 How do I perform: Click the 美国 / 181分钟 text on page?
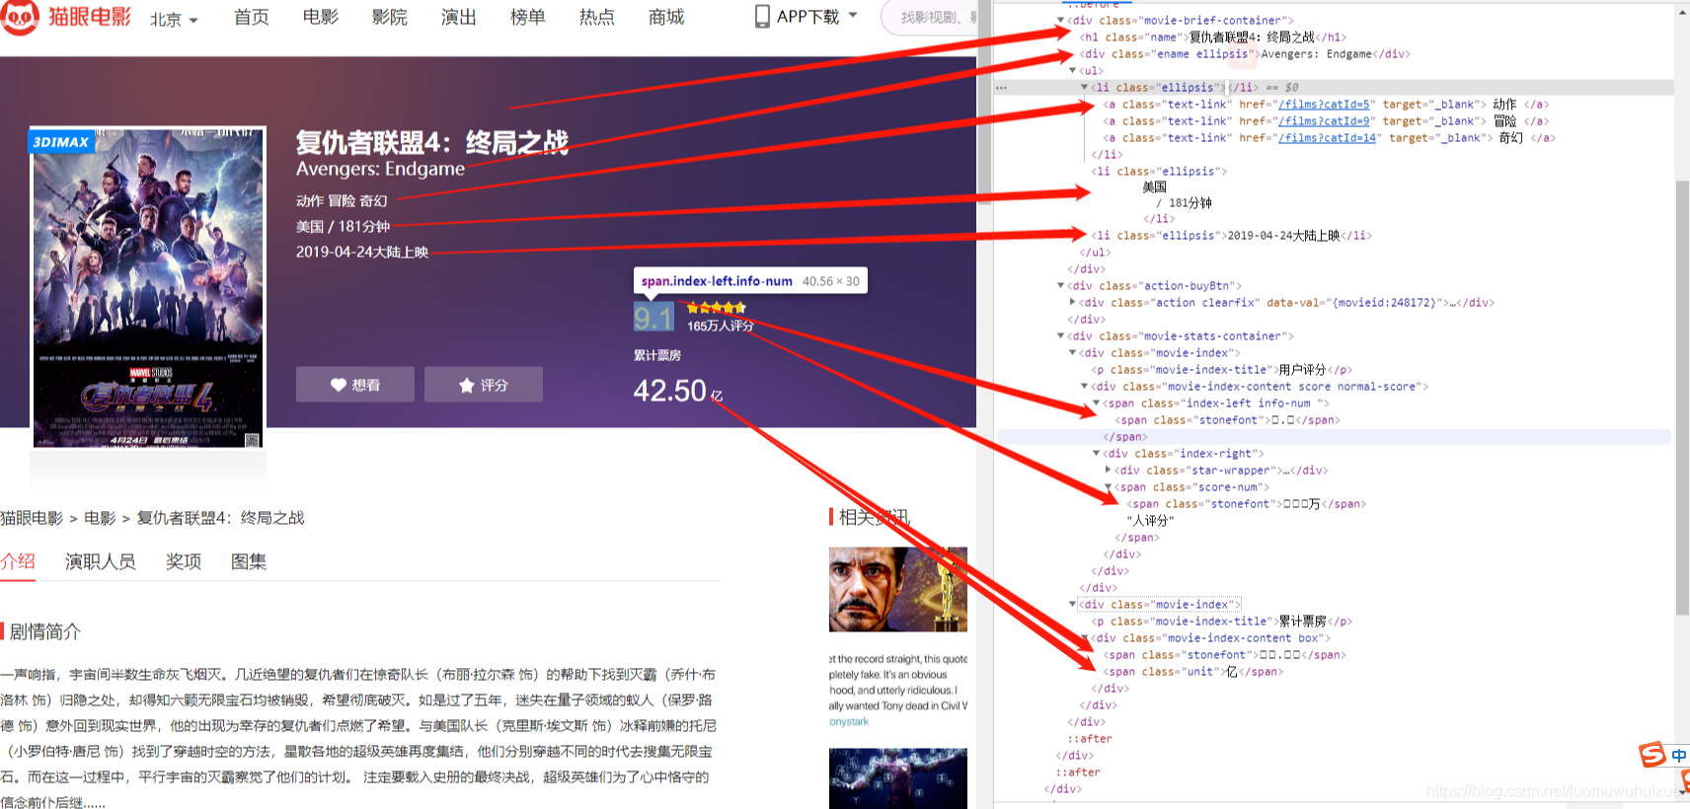click(x=343, y=226)
